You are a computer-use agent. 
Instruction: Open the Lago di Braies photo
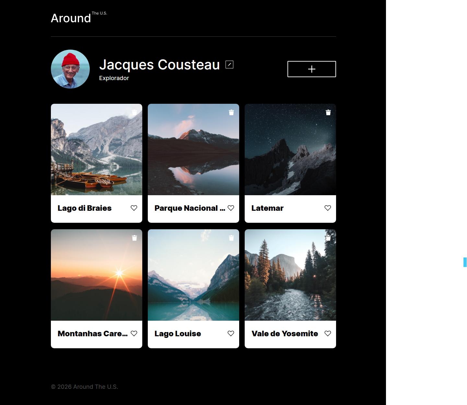[97, 152]
